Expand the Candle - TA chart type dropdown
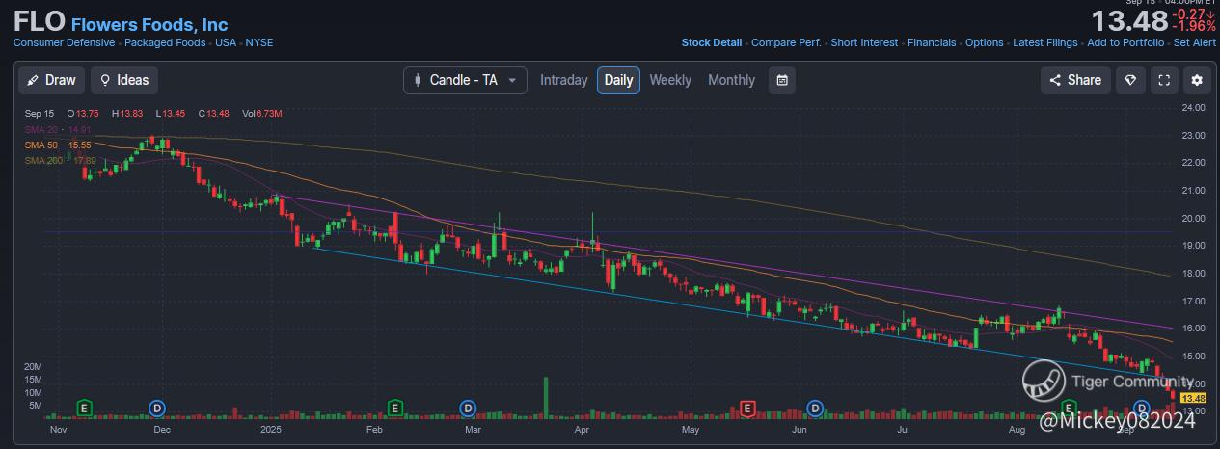This screenshot has height=449, width=1220. tap(465, 80)
